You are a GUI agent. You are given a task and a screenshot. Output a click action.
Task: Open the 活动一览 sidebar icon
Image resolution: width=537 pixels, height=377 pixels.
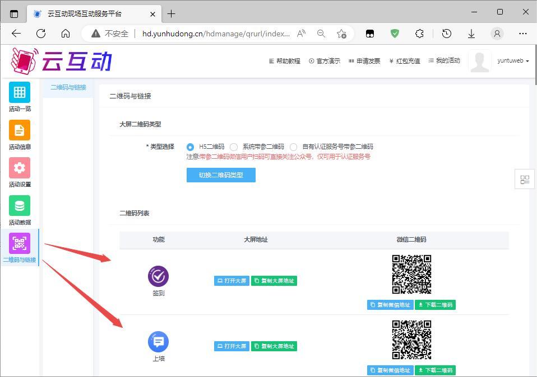tap(20, 92)
